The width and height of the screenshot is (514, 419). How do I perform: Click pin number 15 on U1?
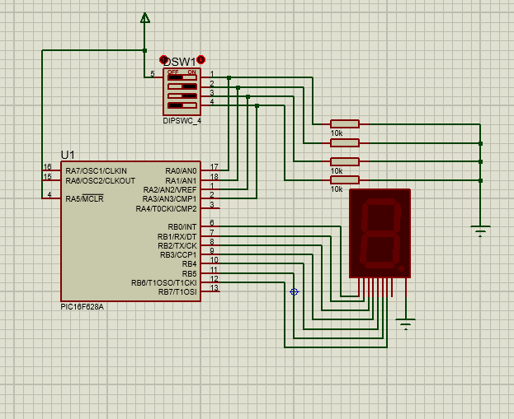pyautogui.click(x=48, y=177)
